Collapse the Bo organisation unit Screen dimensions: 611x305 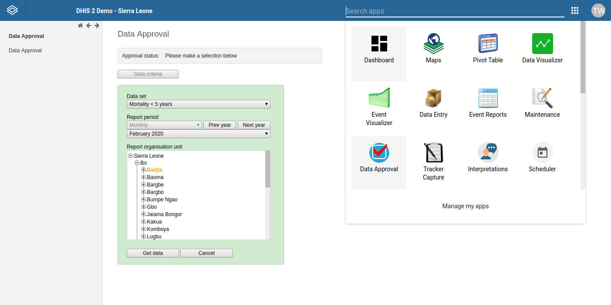click(x=137, y=163)
